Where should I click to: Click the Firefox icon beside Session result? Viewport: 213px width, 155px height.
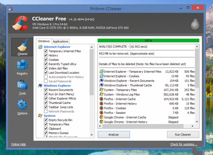[x=102, y=113]
